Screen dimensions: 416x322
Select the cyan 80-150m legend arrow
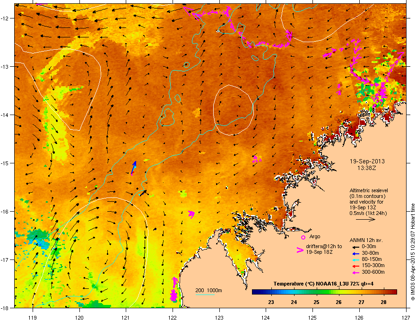click(356, 259)
